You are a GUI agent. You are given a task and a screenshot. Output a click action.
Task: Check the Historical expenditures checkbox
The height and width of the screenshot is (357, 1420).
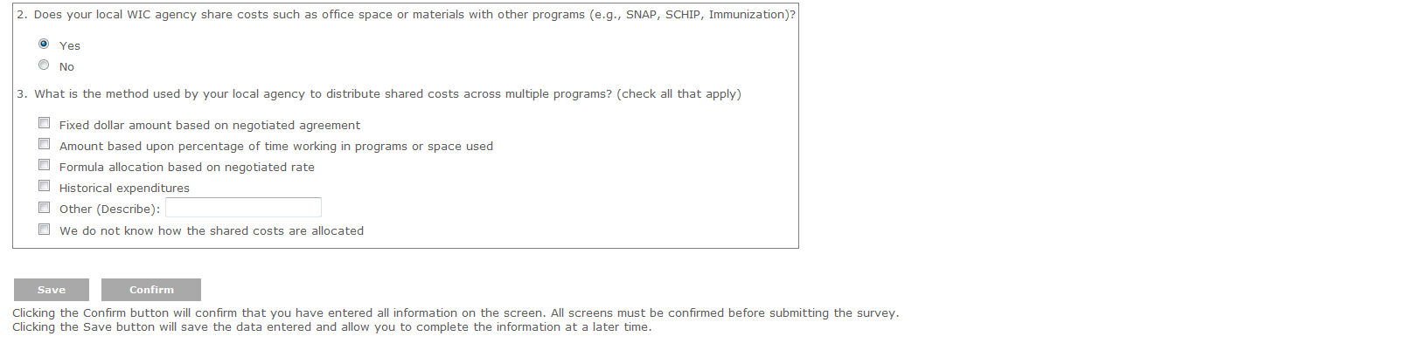click(x=44, y=186)
